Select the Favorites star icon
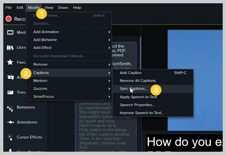The width and height of the screenshot is (226, 155). click(x=10, y=62)
